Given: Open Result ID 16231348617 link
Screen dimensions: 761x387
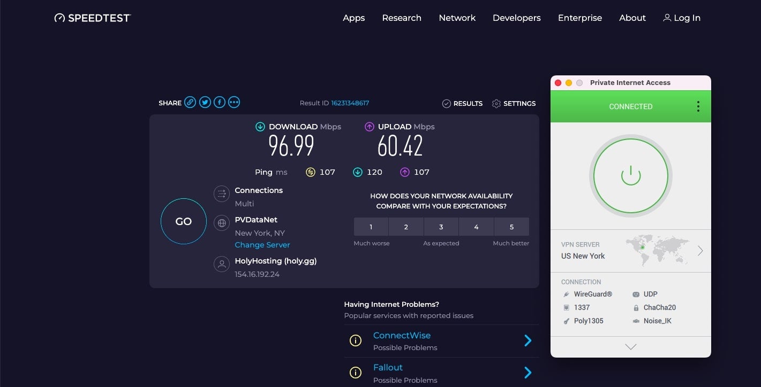Looking at the screenshot, I should tap(350, 103).
